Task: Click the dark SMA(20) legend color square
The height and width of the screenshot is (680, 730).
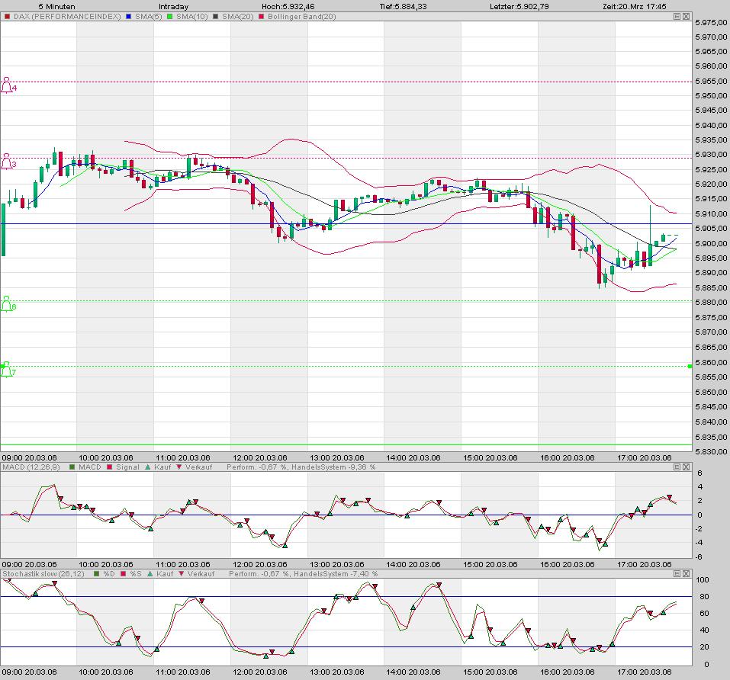Action: (215, 17)
